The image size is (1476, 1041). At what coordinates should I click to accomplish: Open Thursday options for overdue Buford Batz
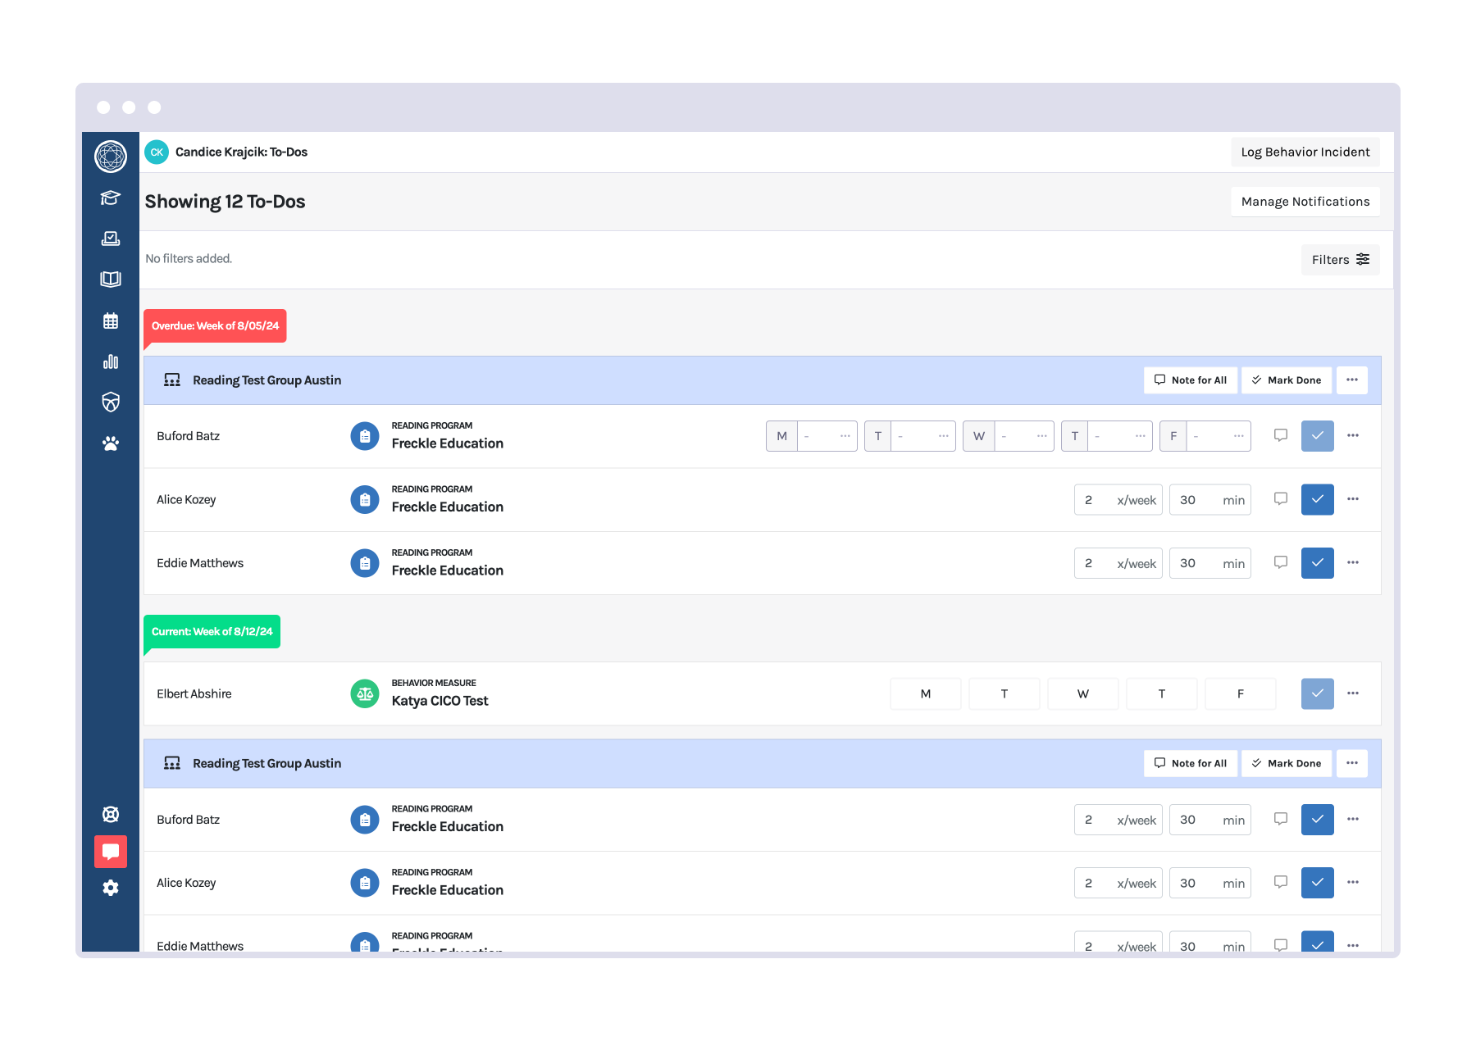point(1140,436)
